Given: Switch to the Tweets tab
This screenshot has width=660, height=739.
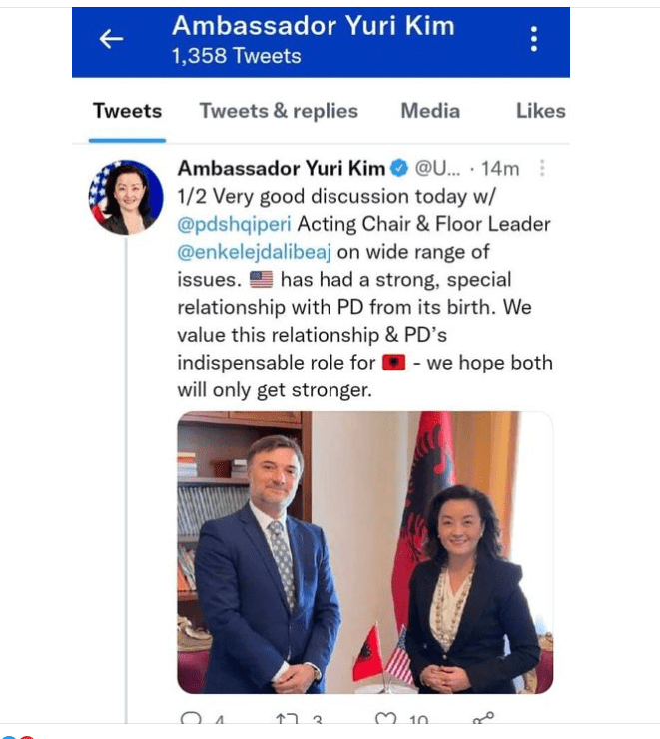Looking at the screenshot, I should coord(127,111).
